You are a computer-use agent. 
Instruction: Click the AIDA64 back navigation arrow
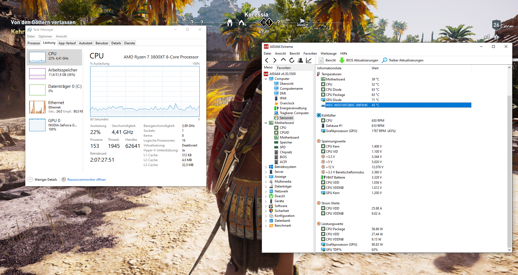coord(267,60)
